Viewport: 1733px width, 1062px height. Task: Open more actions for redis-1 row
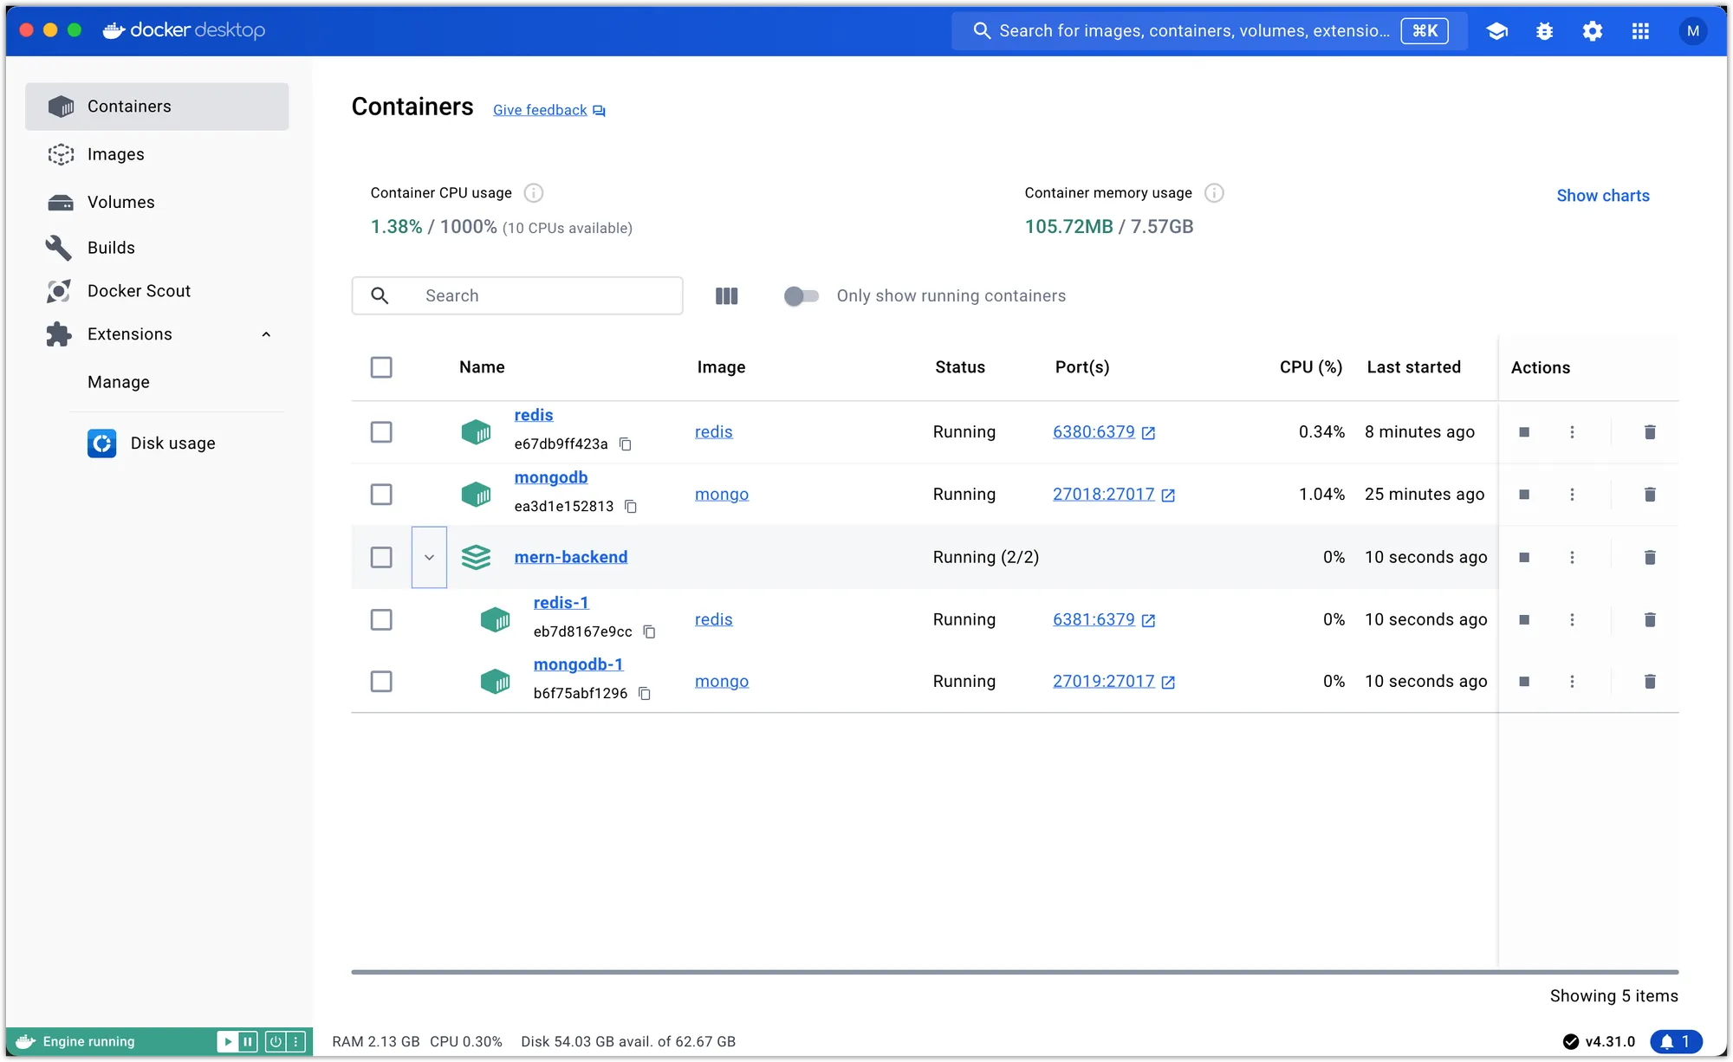click(1572, 620)
